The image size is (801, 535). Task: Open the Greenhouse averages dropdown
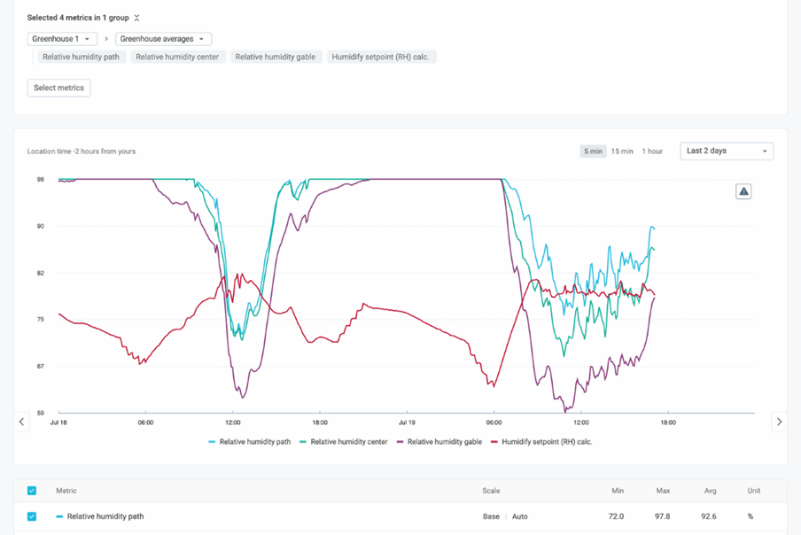163,39
